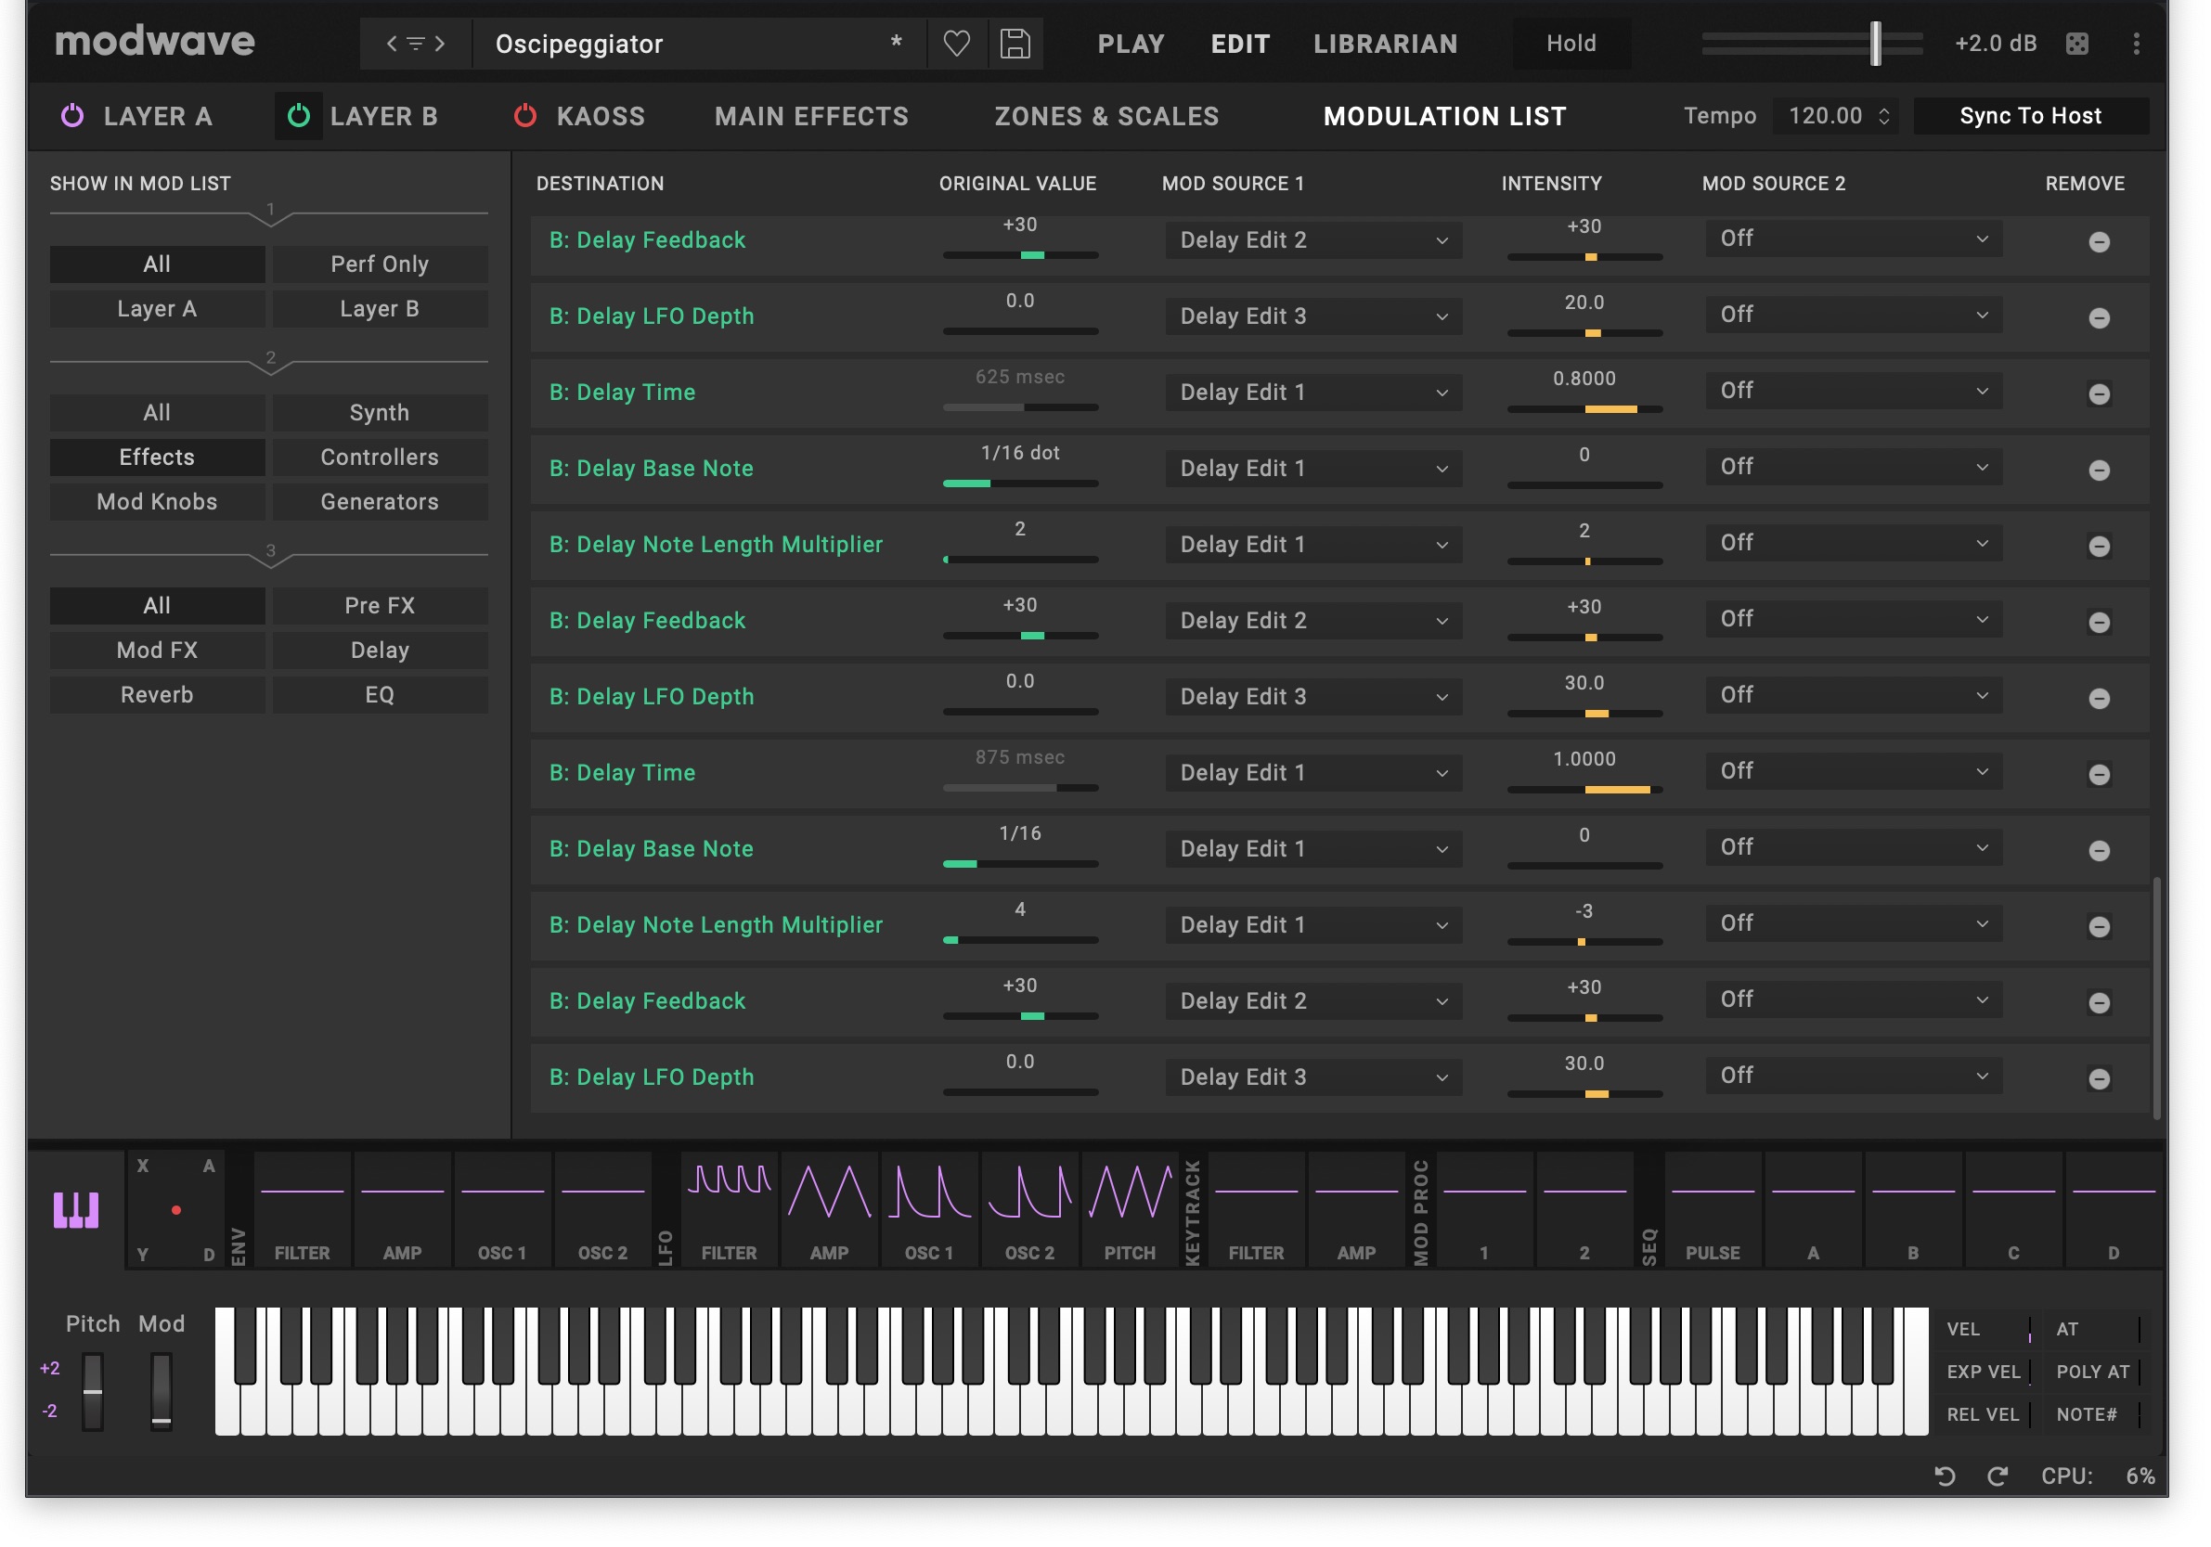
Task: Click the redo arrow icon
Action: tap(1998, 1476)
